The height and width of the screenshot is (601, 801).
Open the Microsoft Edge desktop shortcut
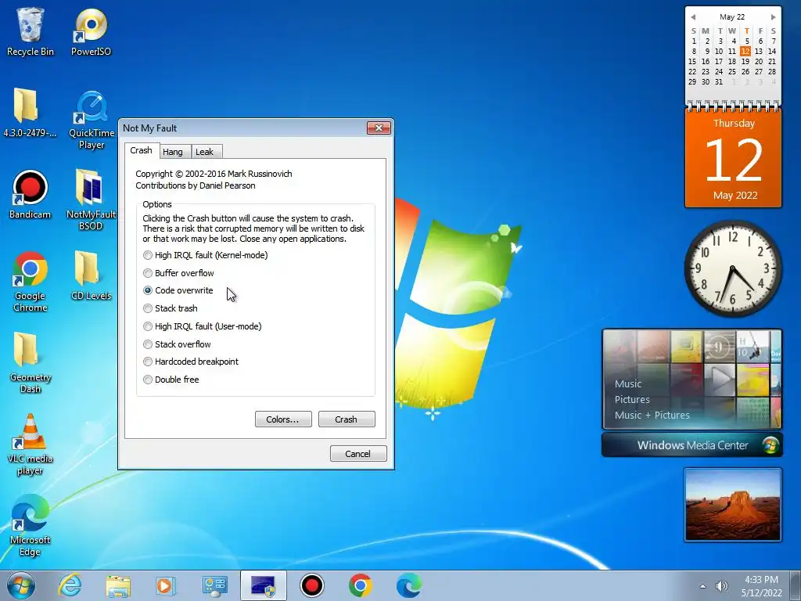(x=31, y=524)
